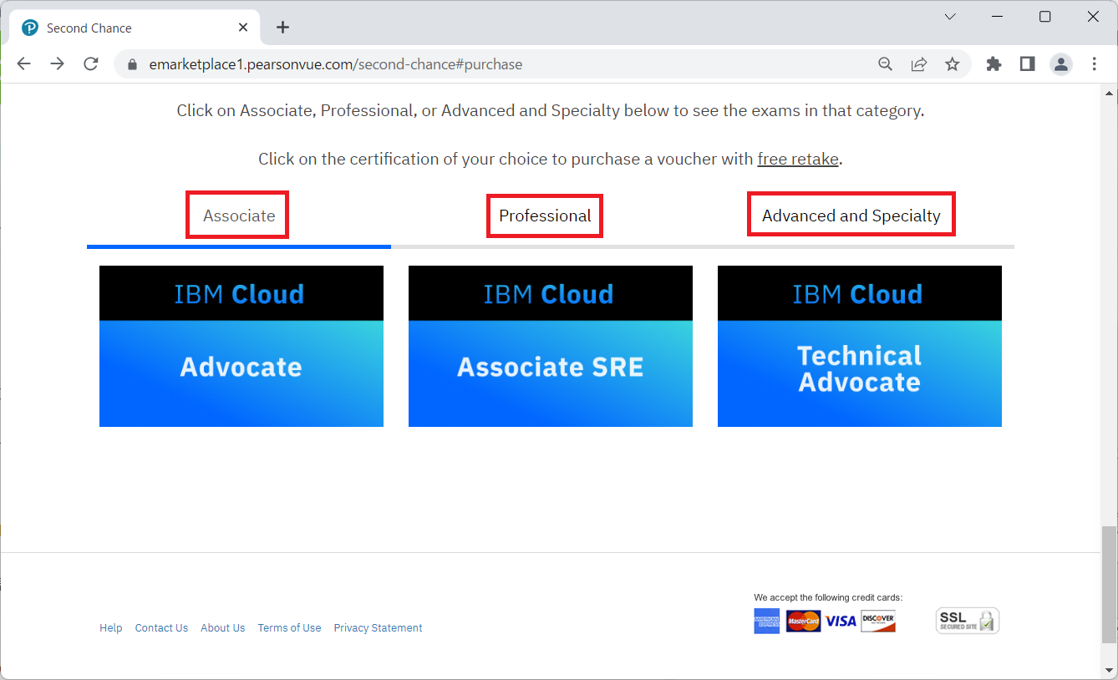The width and height of the screenshot is (1118, 680).
Task: Click the VISA credit card logo
Action: pyautogui.click(x=841, y=621)
